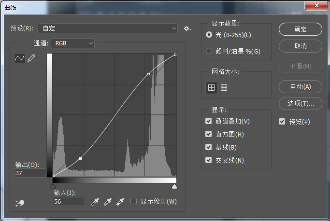The height and width of the screenshot is (221, 330).
Task: Select the upper highlight curve control point
Action: (x=149, y=74)
